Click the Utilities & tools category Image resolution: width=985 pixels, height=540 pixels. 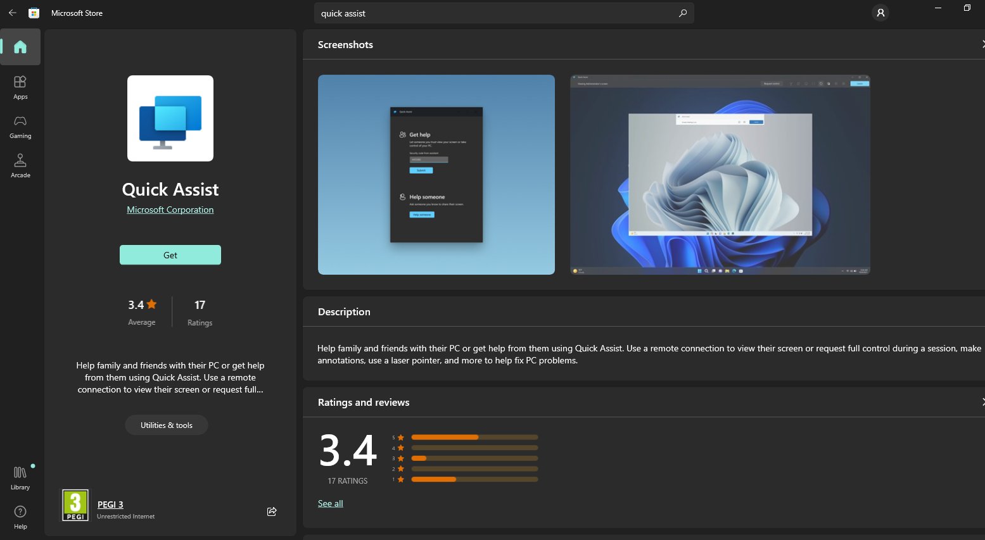click(167, 425)
